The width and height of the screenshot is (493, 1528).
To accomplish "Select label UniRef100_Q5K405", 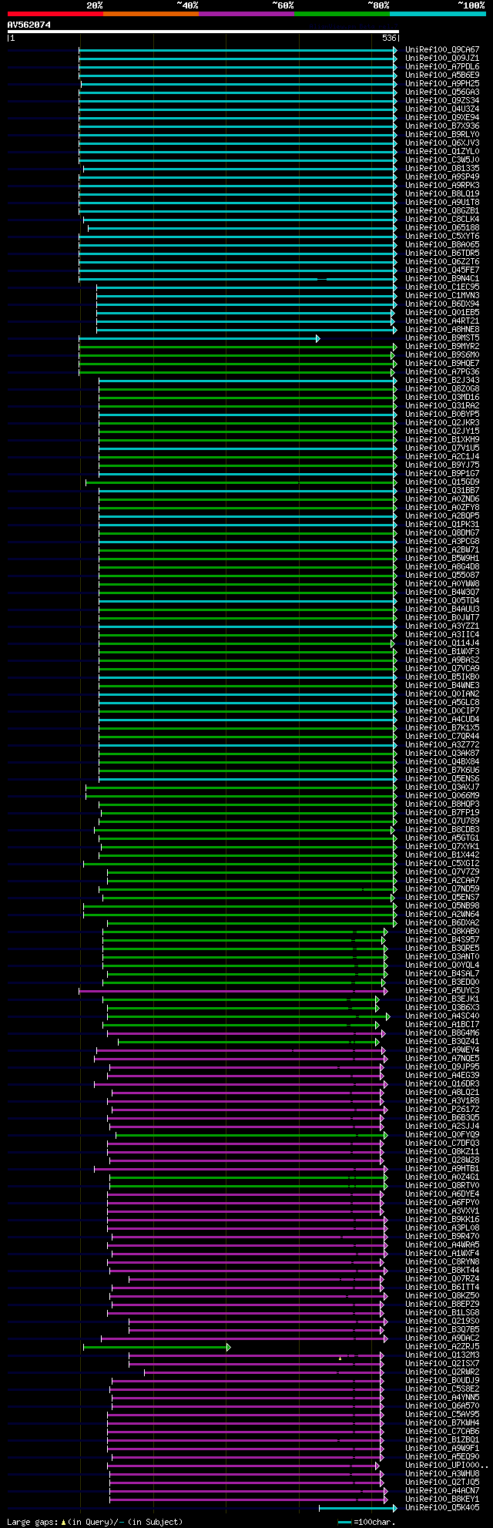I will [x=442, y=1507].
